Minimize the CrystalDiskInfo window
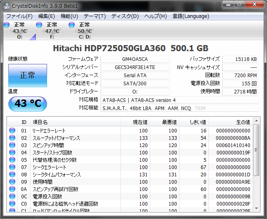Image resolution: width=267 pixels, height=219 pixels. click(x=228, y=4)
